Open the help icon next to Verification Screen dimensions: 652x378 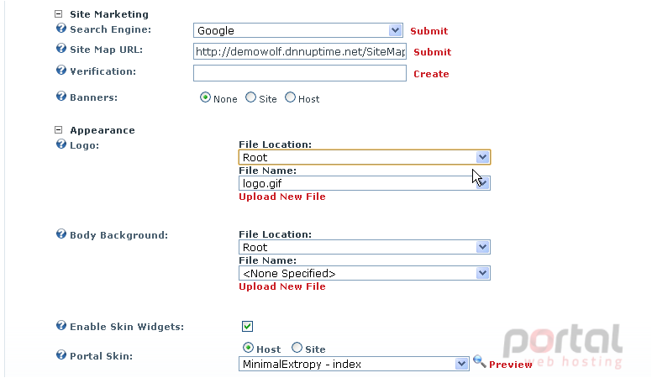coord(61,70)
